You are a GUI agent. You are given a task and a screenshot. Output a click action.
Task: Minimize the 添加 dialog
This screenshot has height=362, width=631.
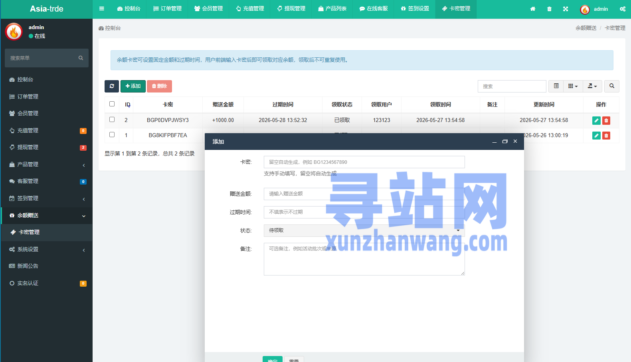pos(495,142)
